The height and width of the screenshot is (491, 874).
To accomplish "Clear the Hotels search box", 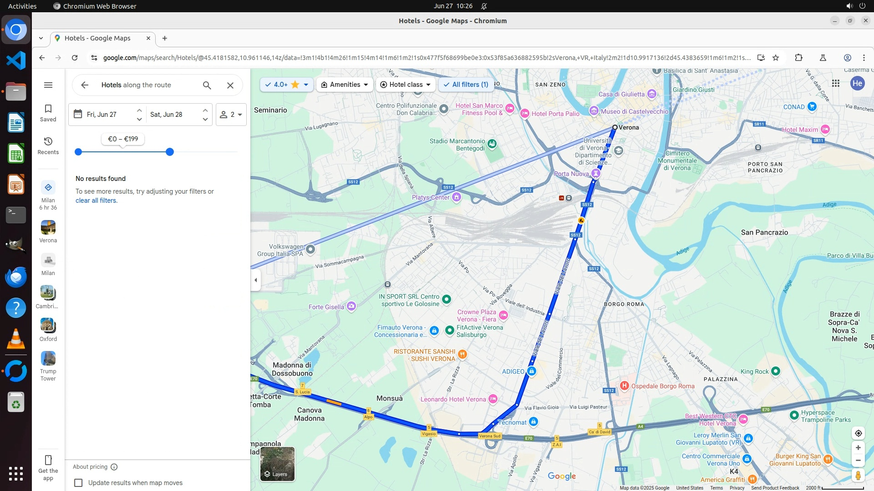I will [x=230, y=85].
